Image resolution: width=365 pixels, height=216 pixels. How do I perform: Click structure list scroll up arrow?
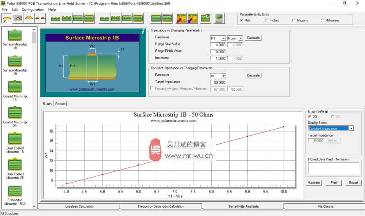34,30
